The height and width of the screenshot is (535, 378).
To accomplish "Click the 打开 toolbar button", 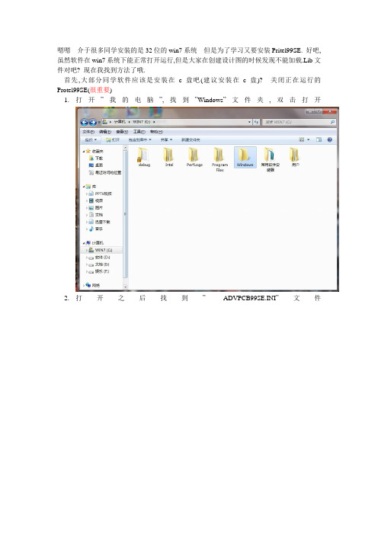I will pos(113,140).
